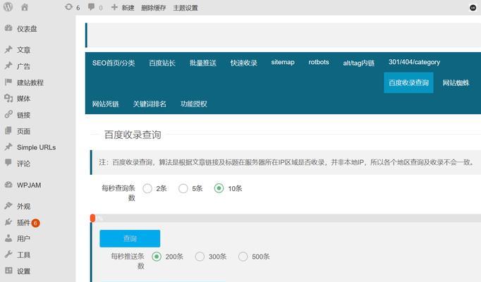Click the plus 新建 icon
The width and height of the screenshot is (481, 282).
[x=114, y=7]
